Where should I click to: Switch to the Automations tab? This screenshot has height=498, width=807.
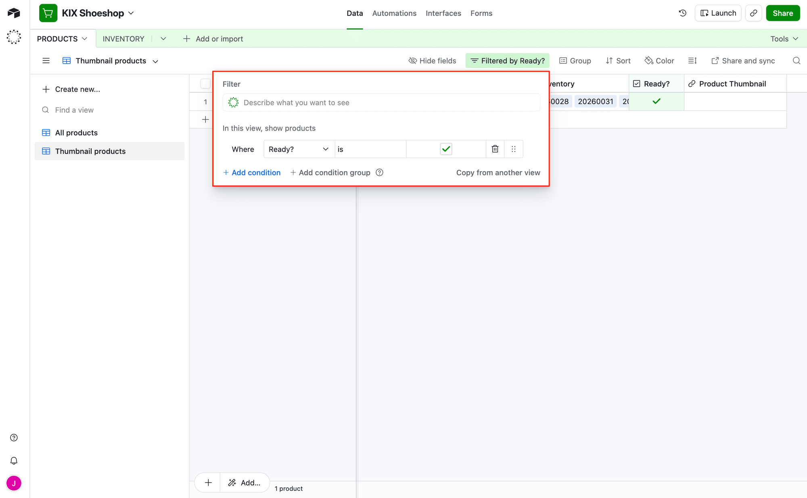coord(394,13)
